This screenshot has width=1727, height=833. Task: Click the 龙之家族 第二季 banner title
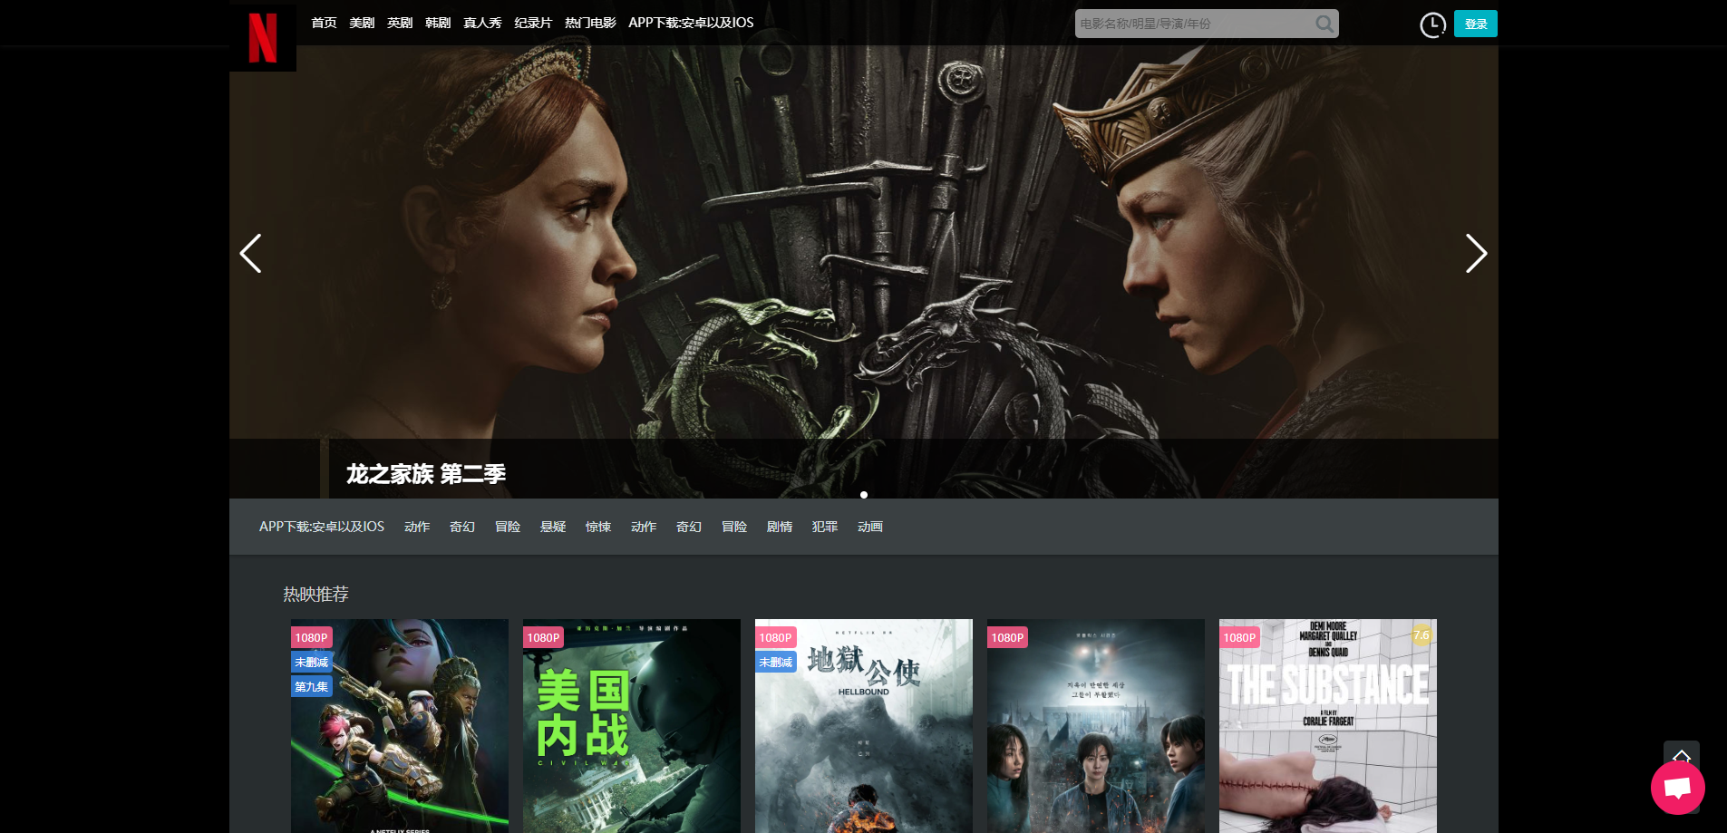(426, 474)
